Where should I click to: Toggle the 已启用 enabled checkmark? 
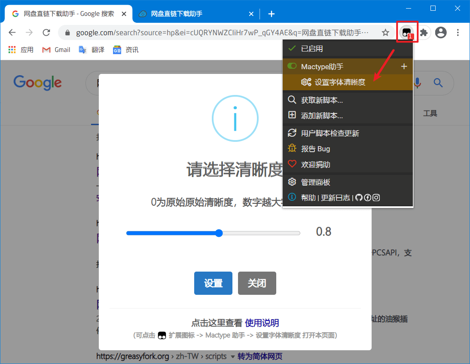292,49
